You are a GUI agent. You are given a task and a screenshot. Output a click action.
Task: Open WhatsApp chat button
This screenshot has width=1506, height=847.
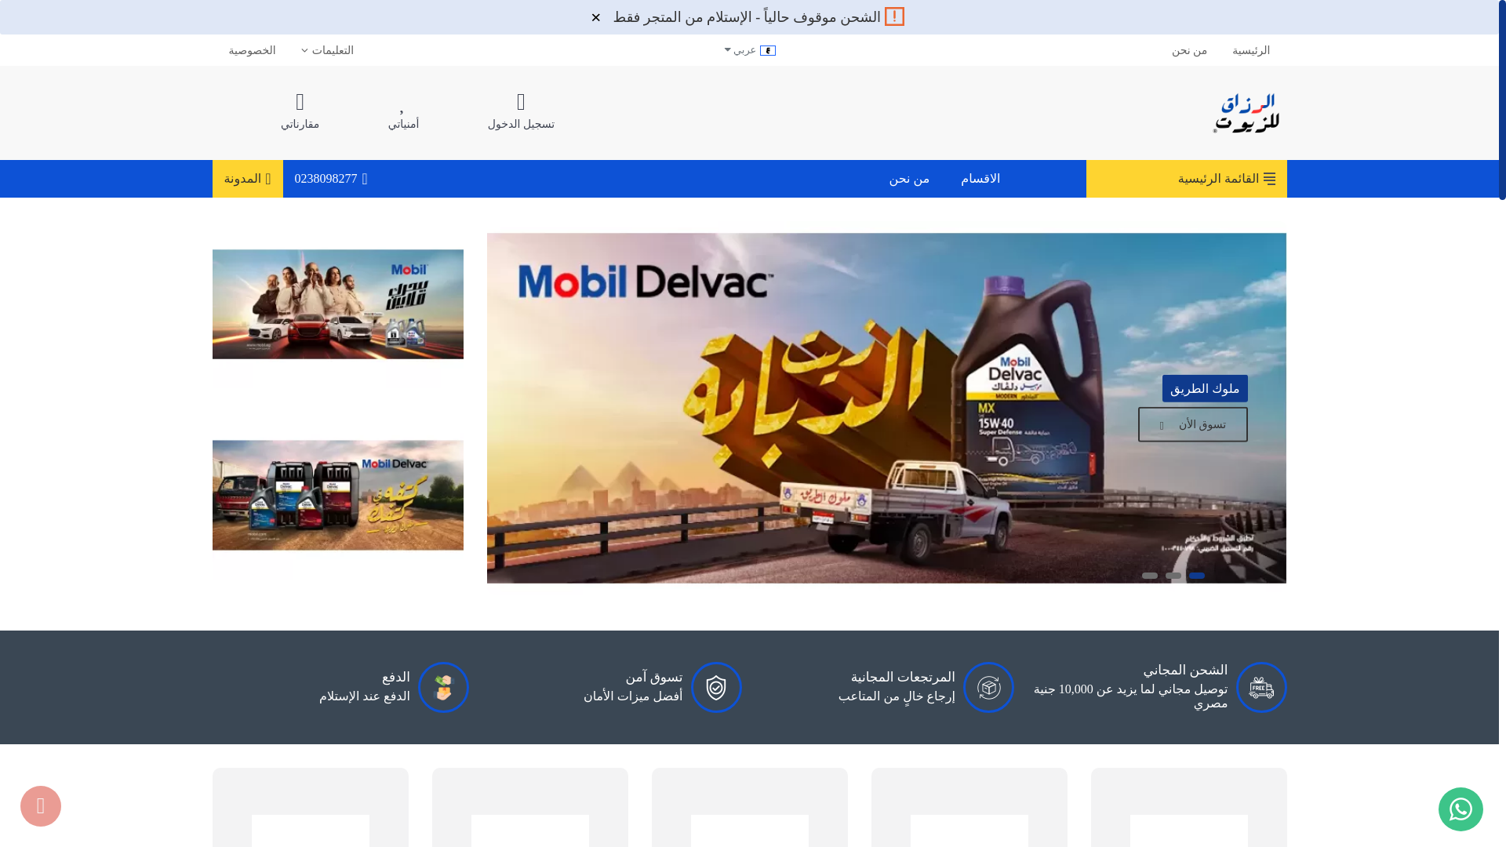coord(1461,809)
